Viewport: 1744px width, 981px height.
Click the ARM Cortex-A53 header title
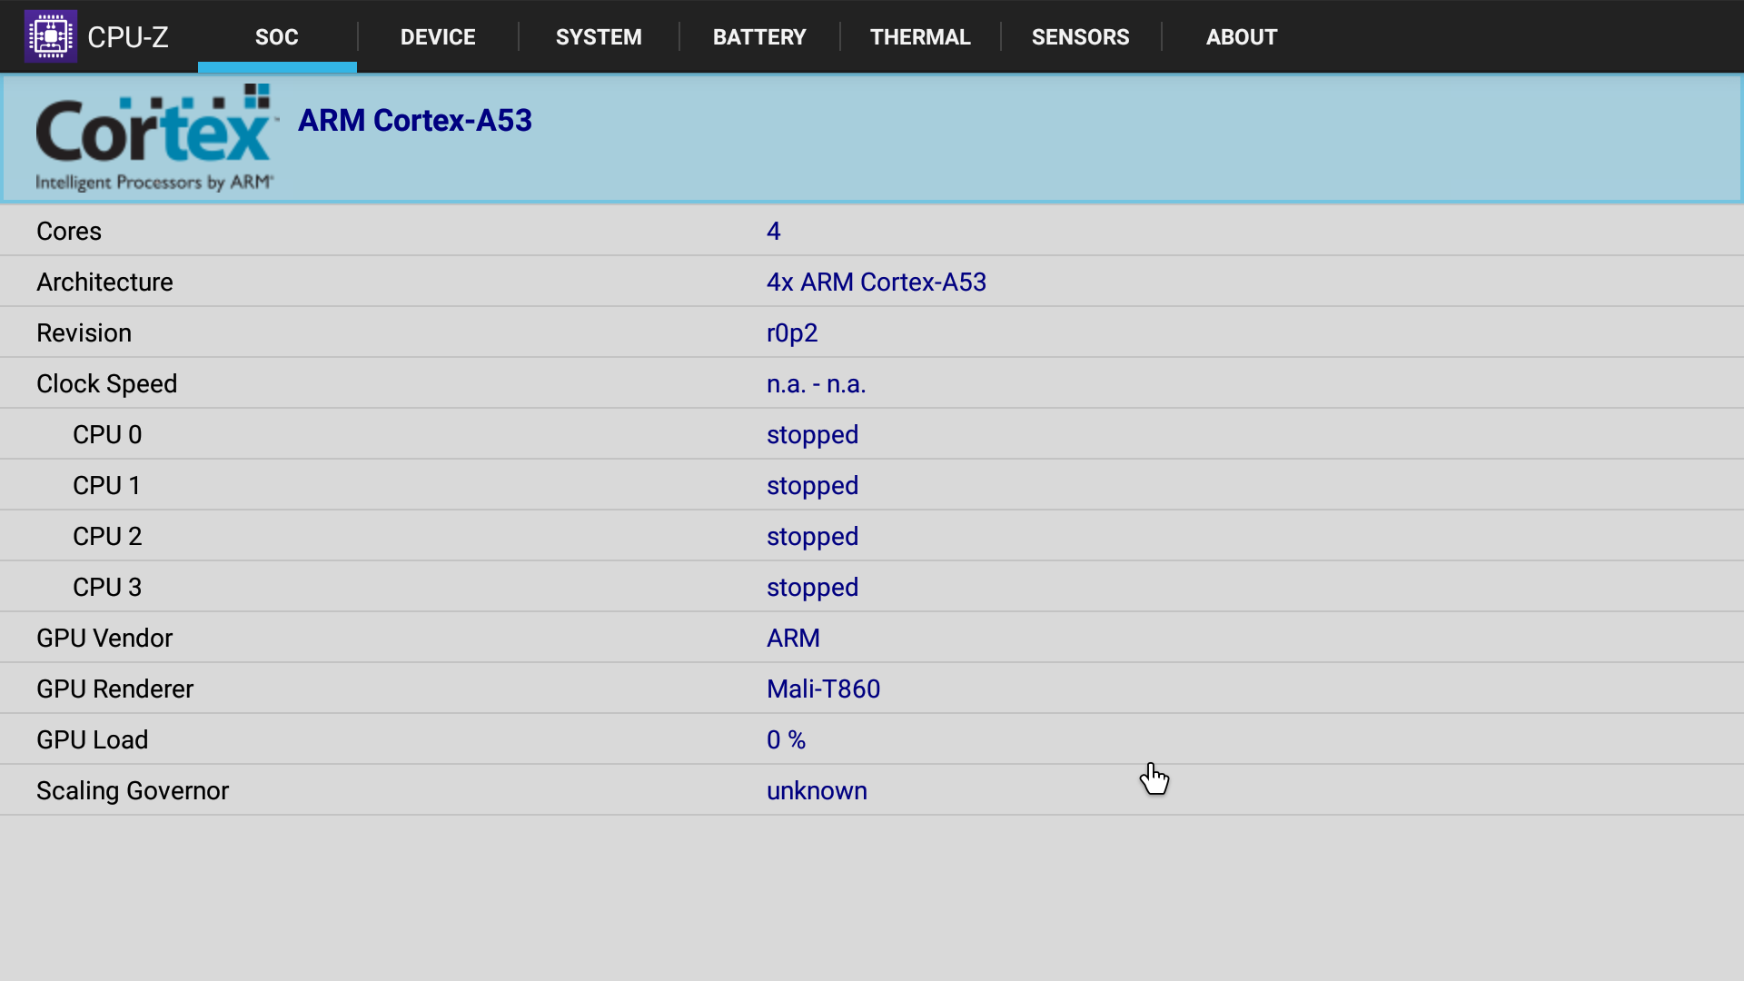pyautogui.click(x=415, y=121)
